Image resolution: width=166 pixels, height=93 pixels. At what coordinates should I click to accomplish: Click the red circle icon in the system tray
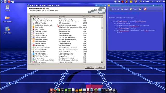(123, 2)
